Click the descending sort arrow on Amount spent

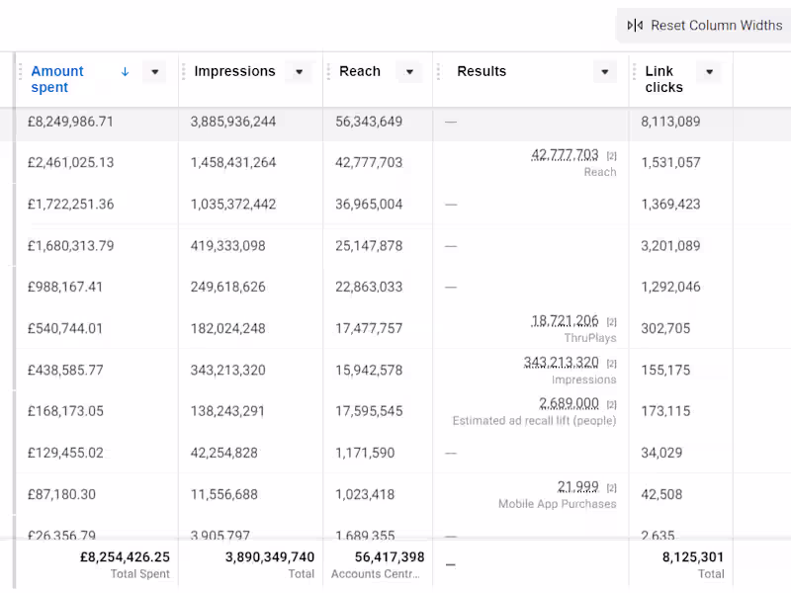click(x=125, y=71)
